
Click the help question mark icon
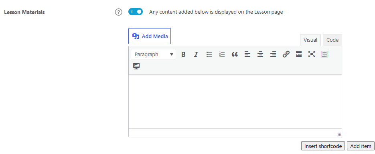tap(118, 12)
